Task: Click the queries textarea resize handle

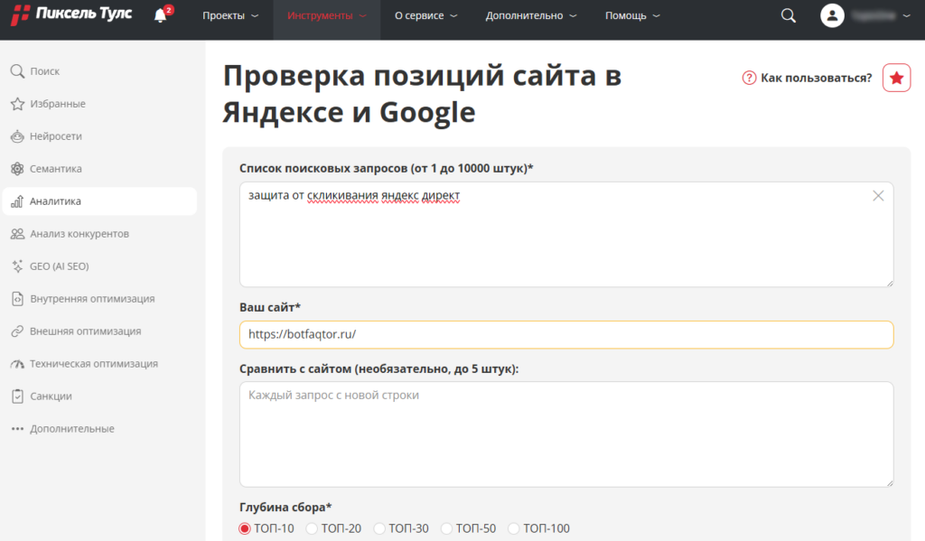Action: (x=890, y=284)
